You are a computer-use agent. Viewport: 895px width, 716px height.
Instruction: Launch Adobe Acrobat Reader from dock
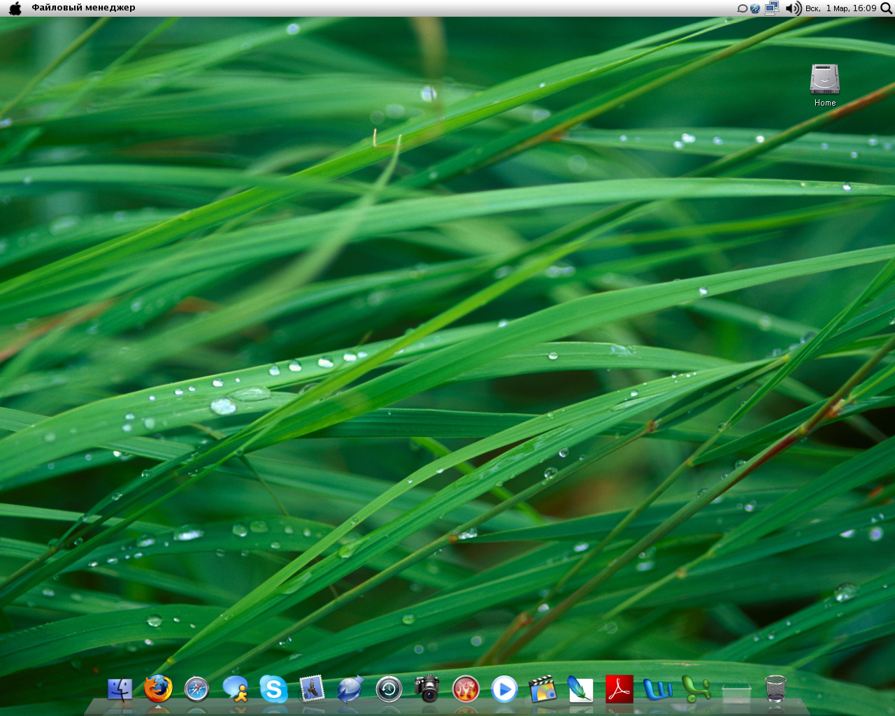(x=619, y=689)
